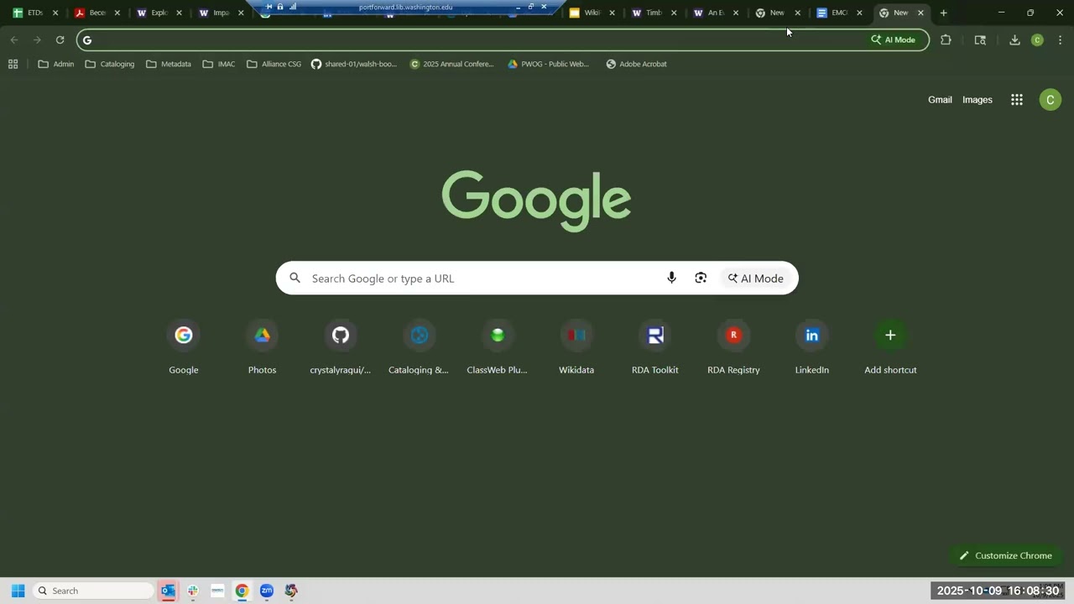1074x604 pixels.
Task: Open the Chrome three-dot menu
Action: (x=1060, y=39)
